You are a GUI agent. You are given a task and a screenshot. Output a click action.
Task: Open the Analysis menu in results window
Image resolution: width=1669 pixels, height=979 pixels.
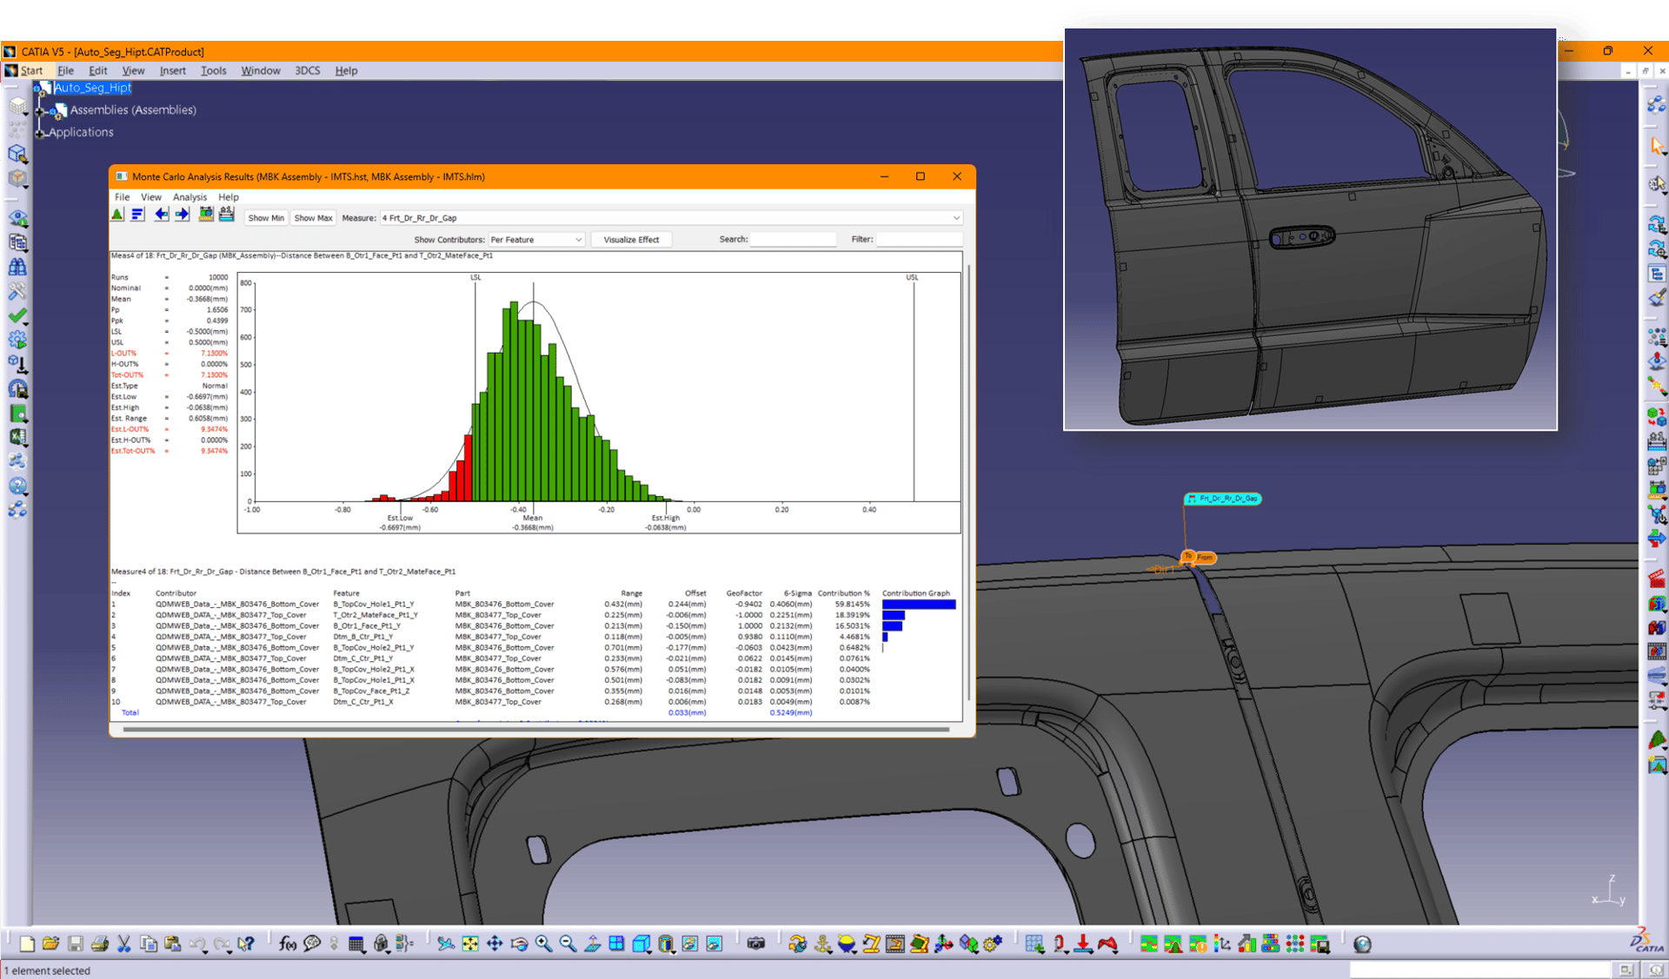tap(190, 197)
